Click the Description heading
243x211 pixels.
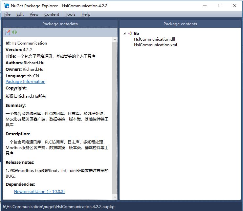(x=18, y=134)
